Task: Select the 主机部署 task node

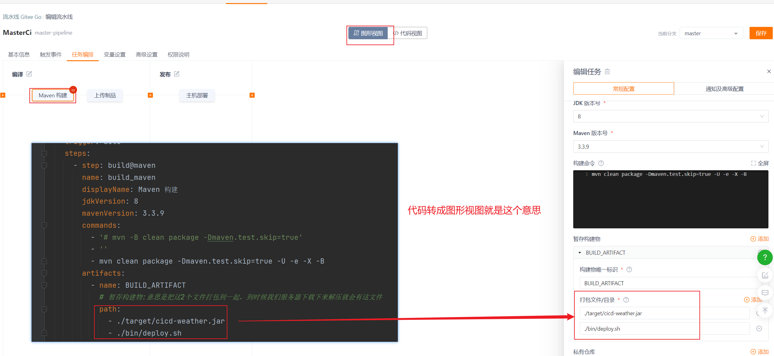Action: pyautogui.click(x=197, y=95)
